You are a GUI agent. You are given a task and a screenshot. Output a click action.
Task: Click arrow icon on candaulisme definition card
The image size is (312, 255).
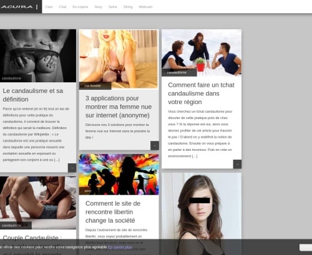coord(72,168)
